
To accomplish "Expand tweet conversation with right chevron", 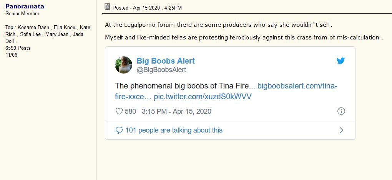I will click(x=341, y=130).
